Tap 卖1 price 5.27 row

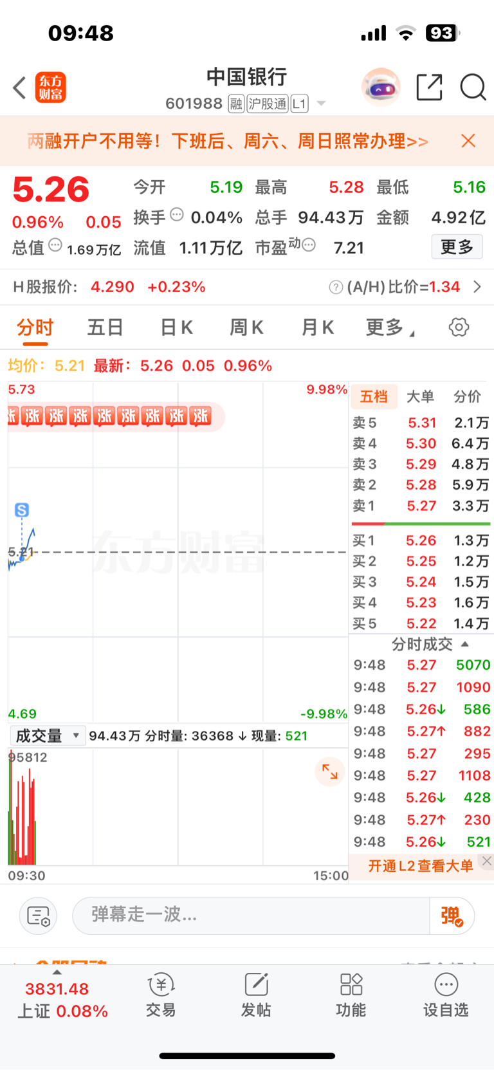coord(421,506)
